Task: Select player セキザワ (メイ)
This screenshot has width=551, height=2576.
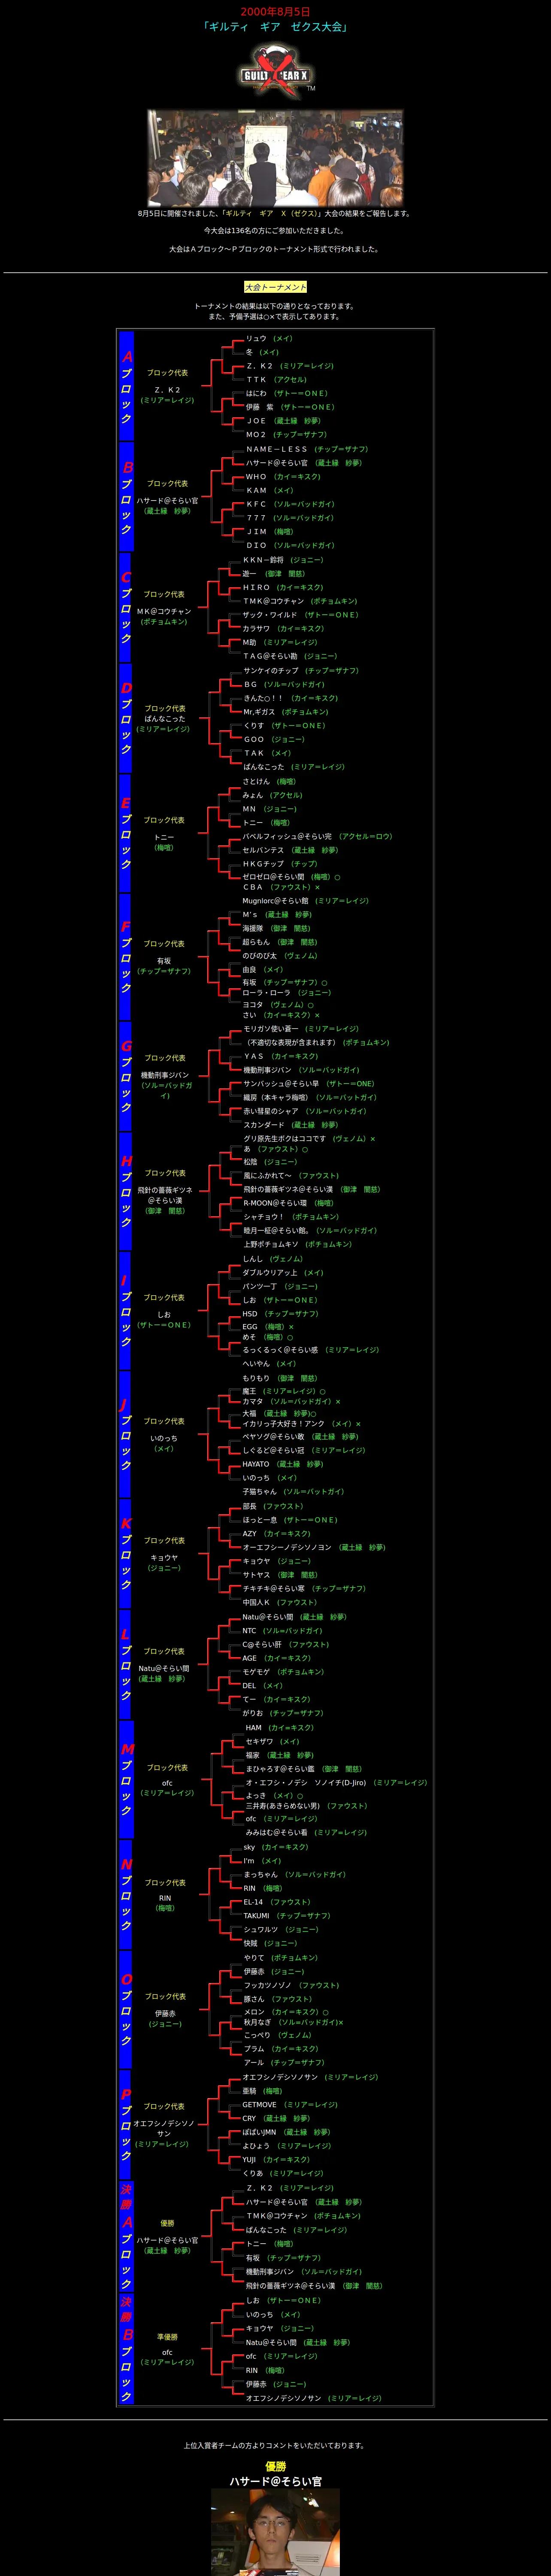Action: point(272,1742)
